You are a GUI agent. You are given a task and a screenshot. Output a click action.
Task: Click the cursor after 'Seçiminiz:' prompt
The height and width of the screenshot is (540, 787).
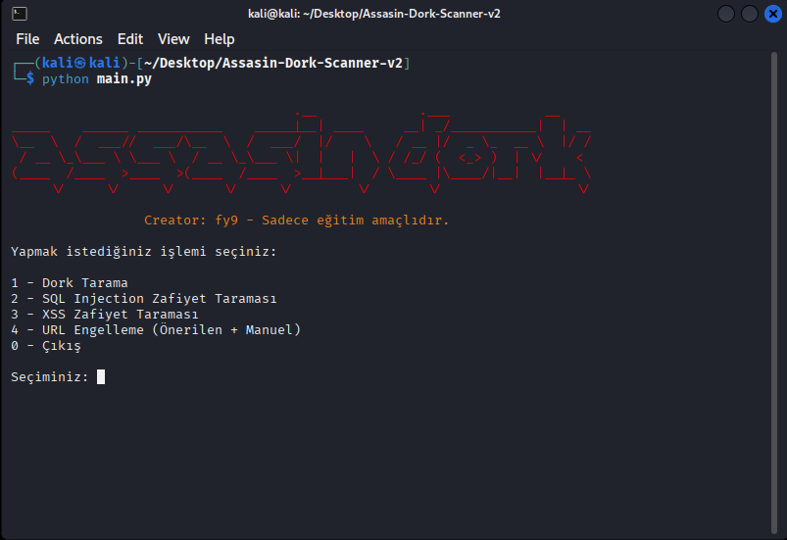coord(101,377)
